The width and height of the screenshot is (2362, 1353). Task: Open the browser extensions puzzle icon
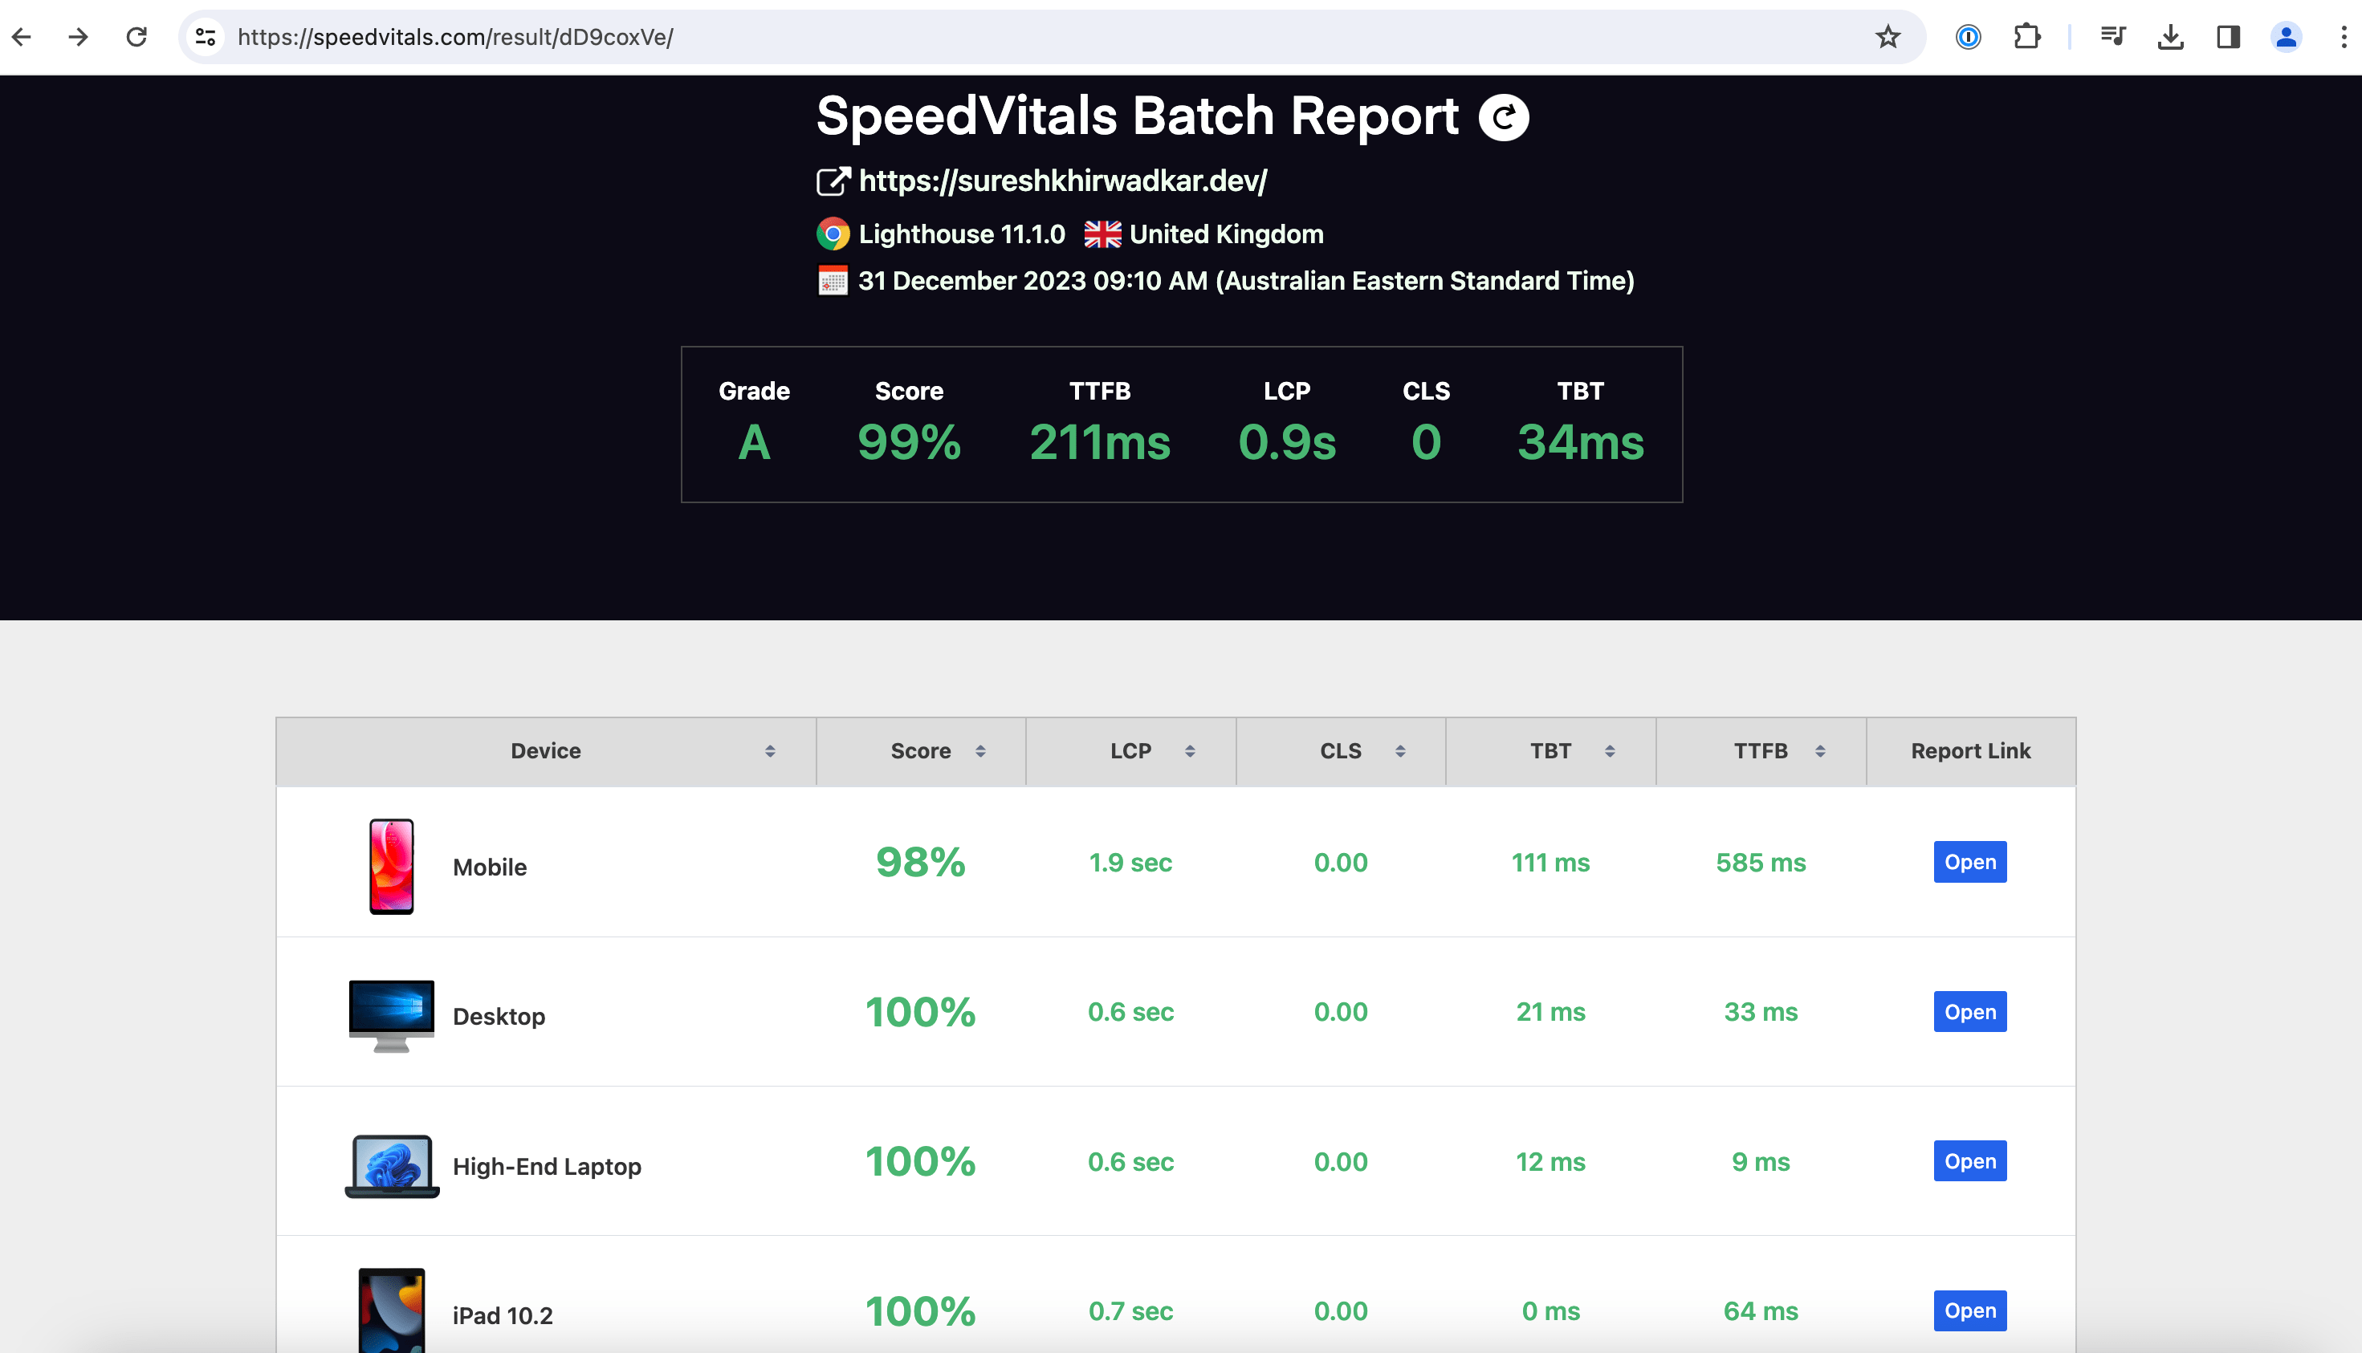click(x=2027, y=37)
